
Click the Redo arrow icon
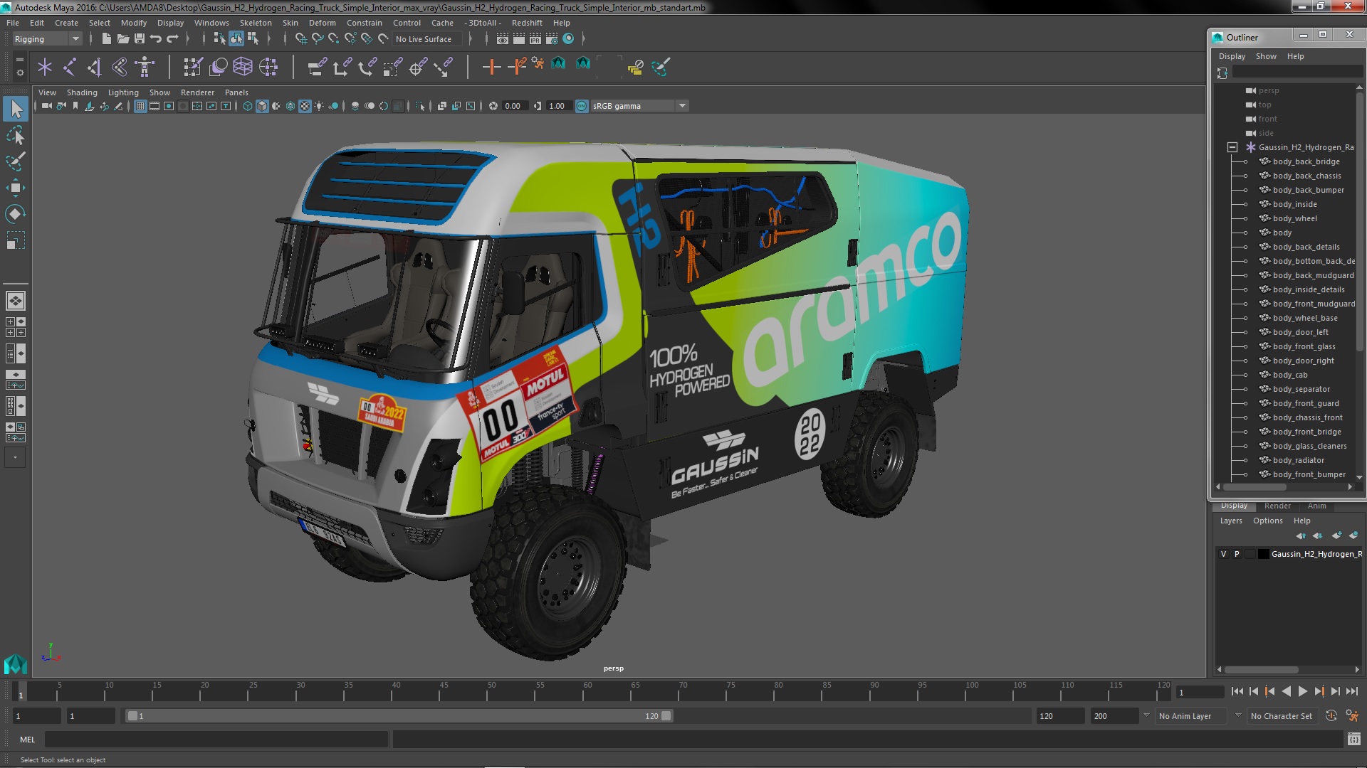[173, 38]
